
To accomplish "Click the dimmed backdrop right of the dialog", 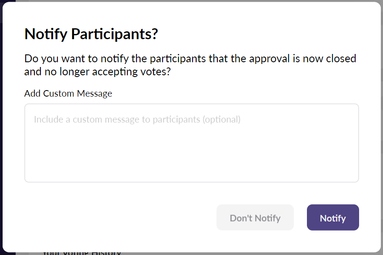I will 382,131.
